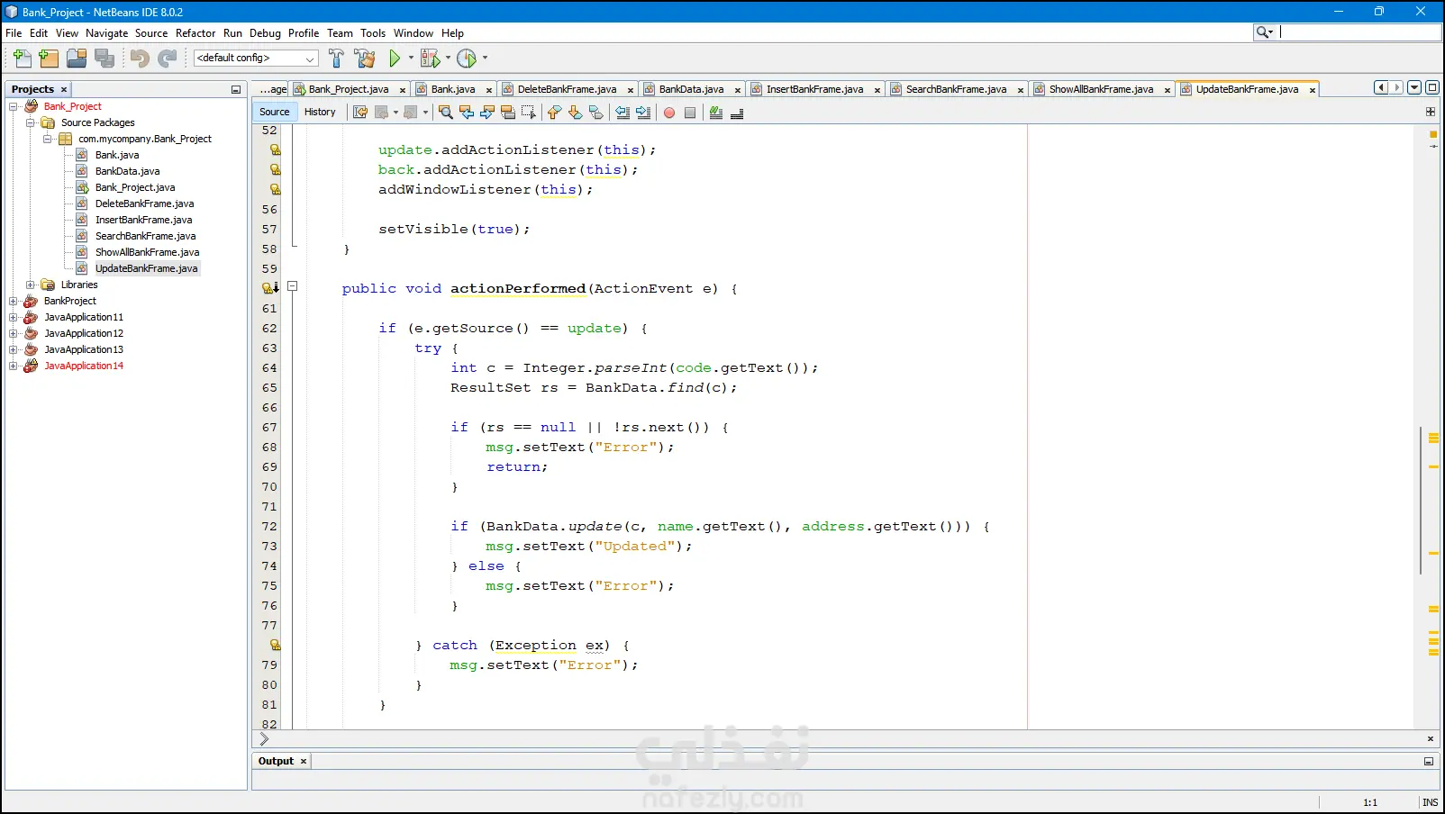Toggle Rectangular Selection mode
The width and height of the screenshot is (1445, 814).
point(529,113)
